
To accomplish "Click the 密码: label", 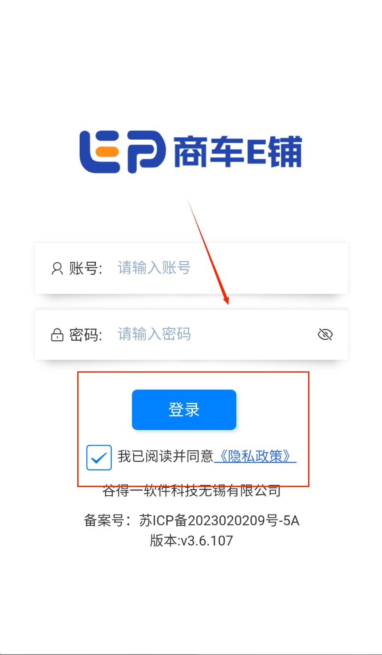I will (86, 335).
